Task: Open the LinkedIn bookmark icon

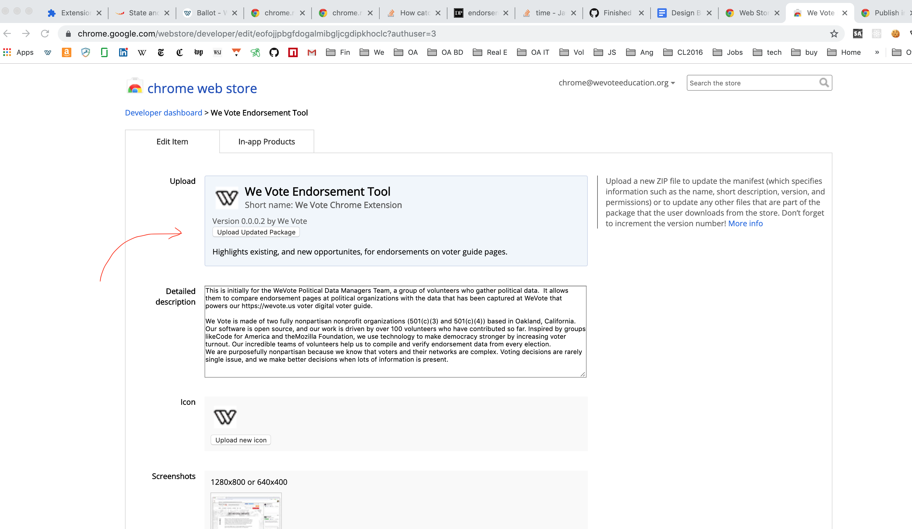Action: tap(123, 52)
